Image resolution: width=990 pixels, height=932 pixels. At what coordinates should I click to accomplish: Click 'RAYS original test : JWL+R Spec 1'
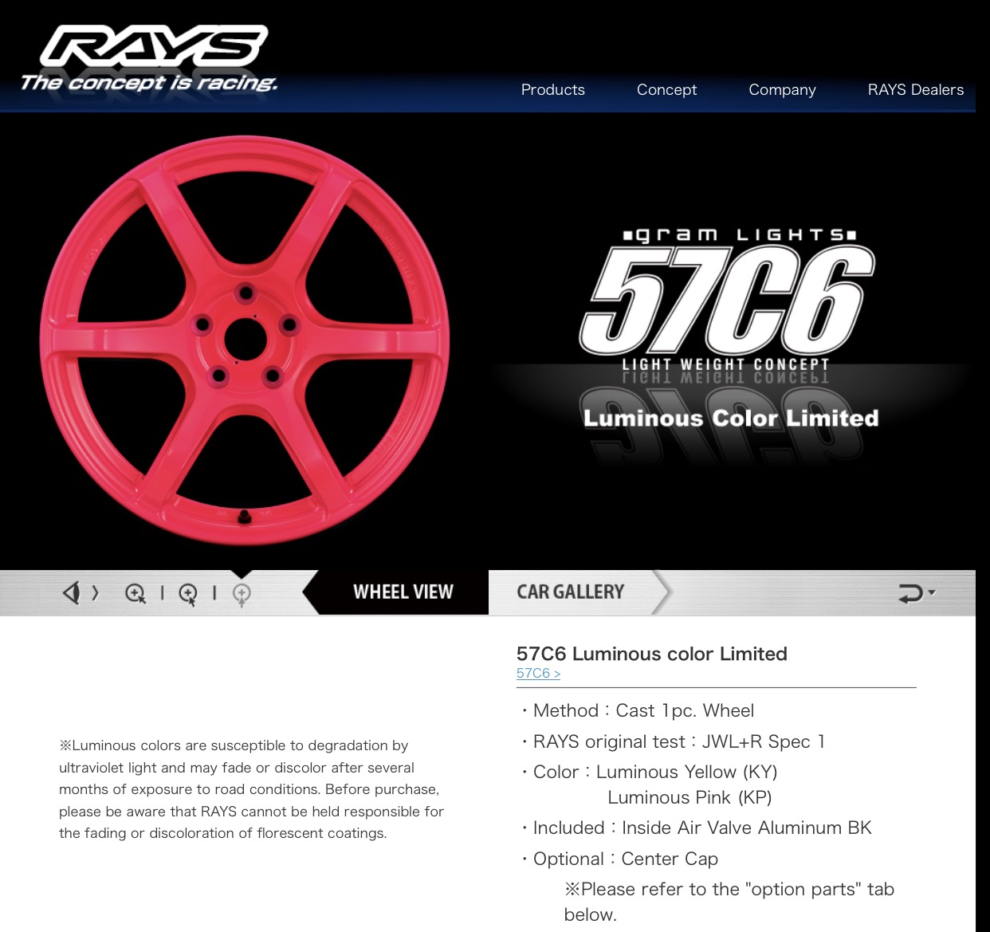[x=674, y=741]
